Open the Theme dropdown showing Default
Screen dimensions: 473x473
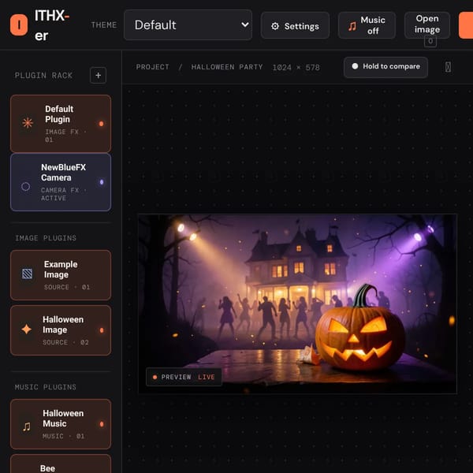(188, 25)
